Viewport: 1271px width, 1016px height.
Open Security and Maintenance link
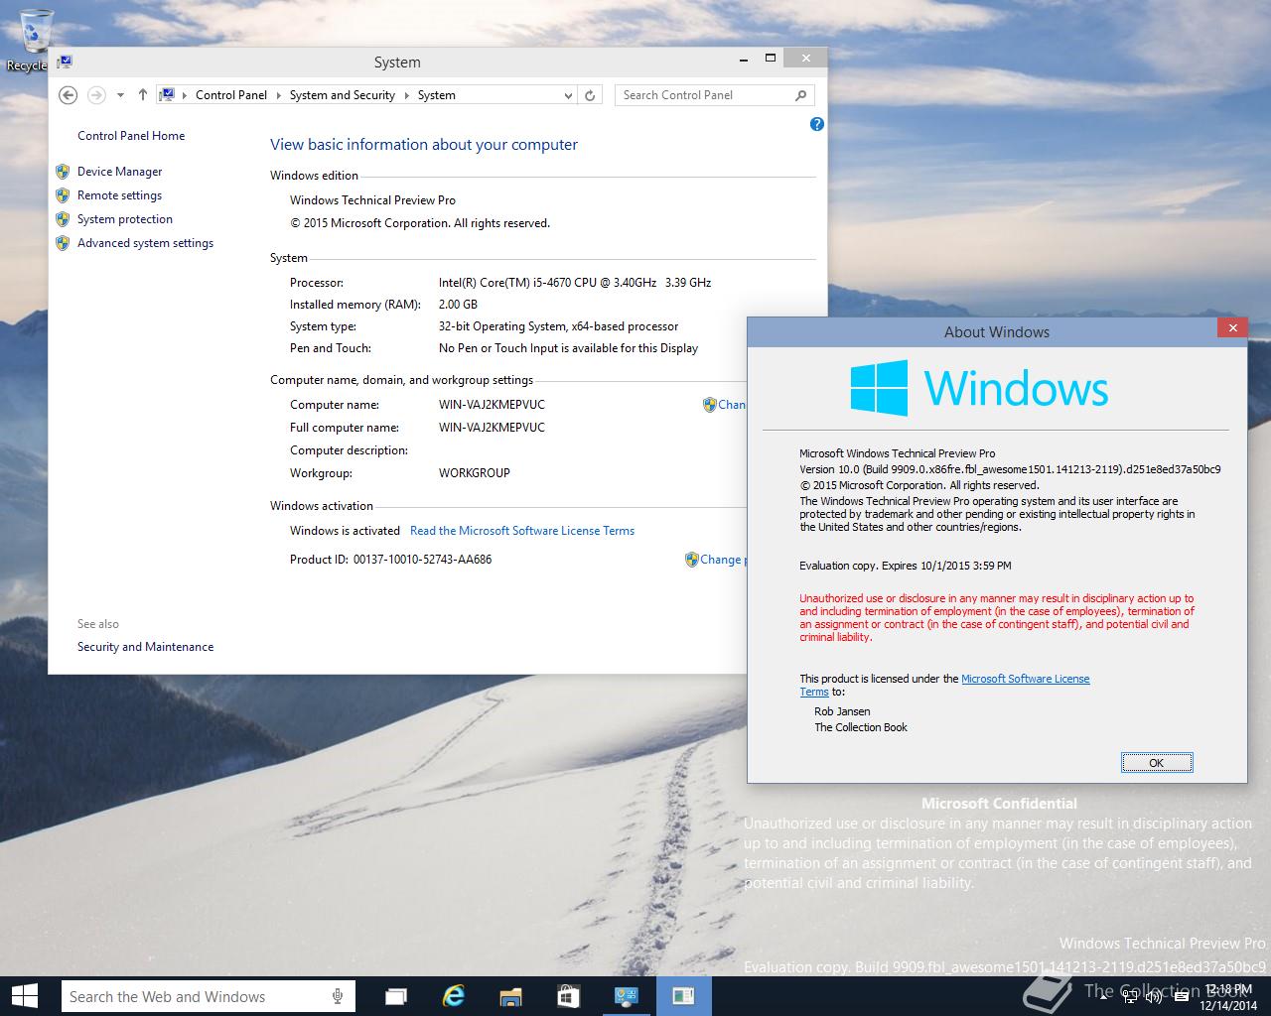pyautogui.click(x=145, y=647)
